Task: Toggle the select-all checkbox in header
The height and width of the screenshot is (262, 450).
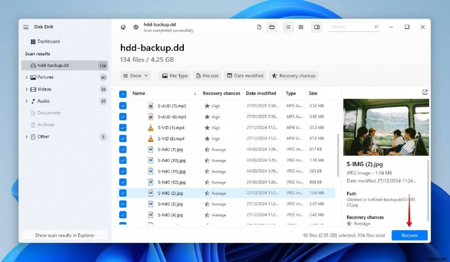Action: pos(123,94)
